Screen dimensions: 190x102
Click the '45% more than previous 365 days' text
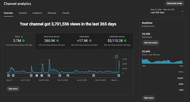click(x=84, y=45)
